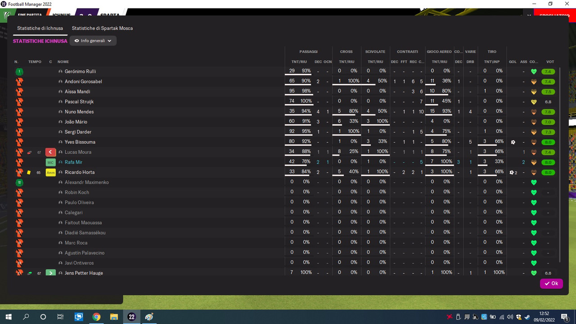Click the player info icon beside João Mário
The height and width of the screenshot is (324, 576).
[x=61, y=122]
